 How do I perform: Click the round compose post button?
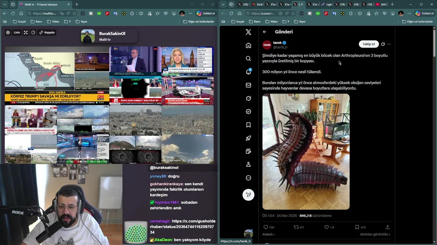248,195
